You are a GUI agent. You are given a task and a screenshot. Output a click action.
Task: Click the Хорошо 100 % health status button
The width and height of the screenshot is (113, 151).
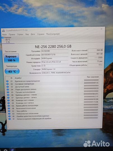(x=11, y=58)
